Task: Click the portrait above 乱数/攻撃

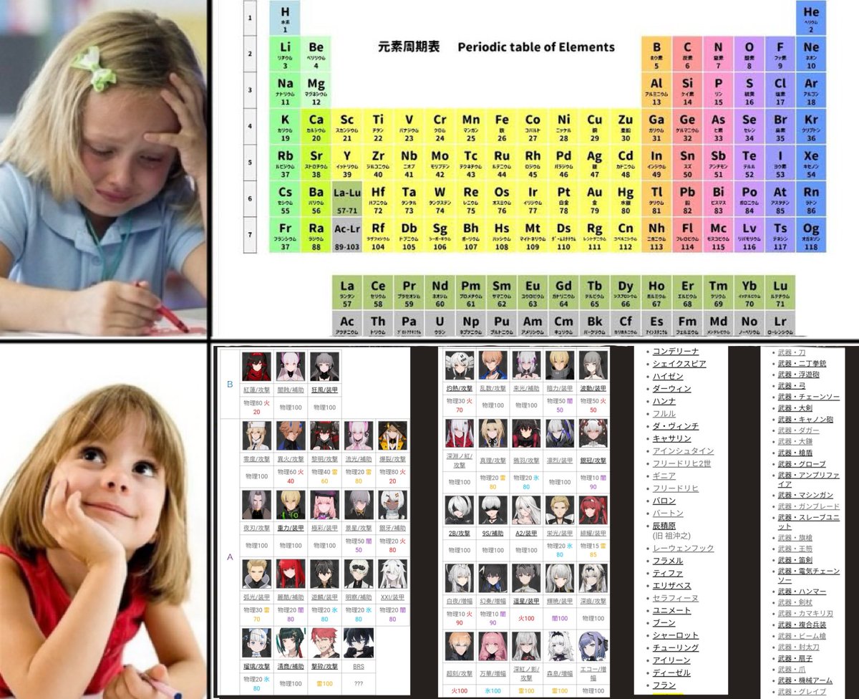Action: (x=493, y=365)
